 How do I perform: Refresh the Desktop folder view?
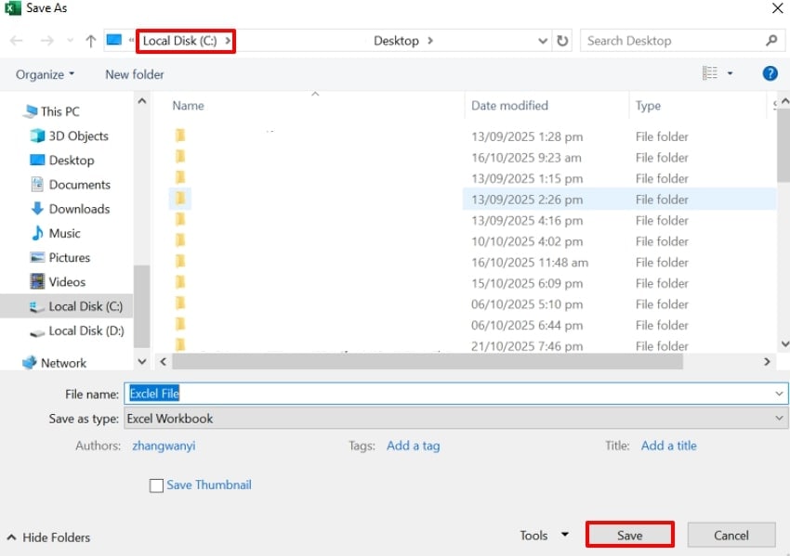(562, 41)
